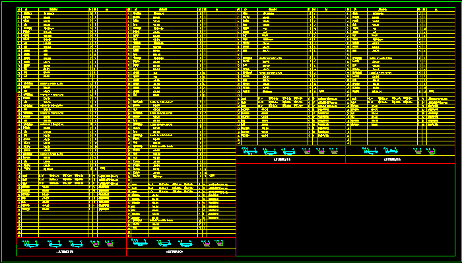
Task: Click the empty black area below right-hand tables
Action: tap(345, 209)
